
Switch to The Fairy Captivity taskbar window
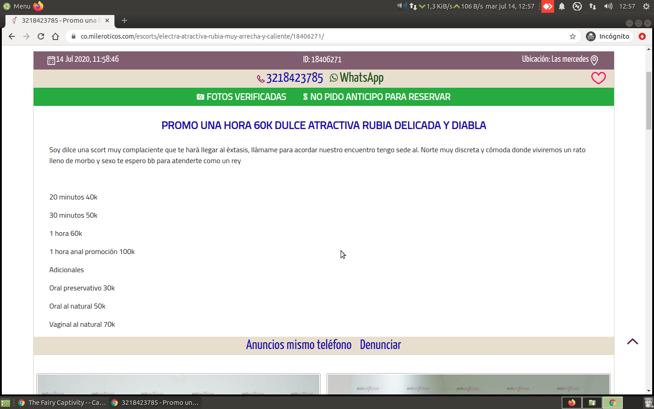(62, 403)
